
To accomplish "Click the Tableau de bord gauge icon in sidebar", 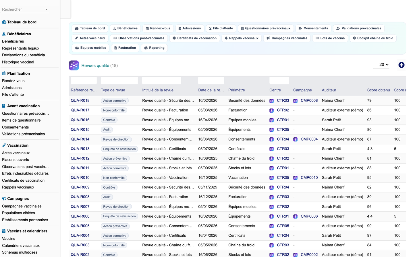I will coord(4,22).
